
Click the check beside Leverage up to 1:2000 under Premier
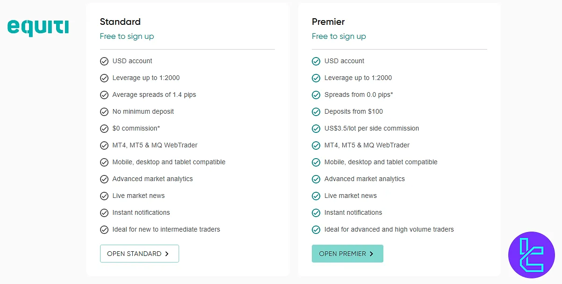pos(316,78)
